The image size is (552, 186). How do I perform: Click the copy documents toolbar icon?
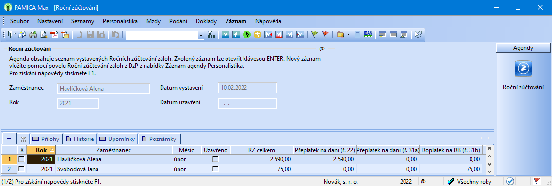tap(22, 34)
